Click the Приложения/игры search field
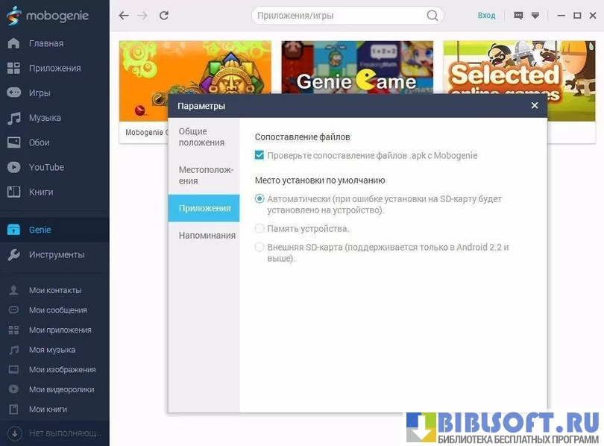Image resolution: width=604 pixels, height=446 pixels. pyautogui.click(x=339, y=15)
